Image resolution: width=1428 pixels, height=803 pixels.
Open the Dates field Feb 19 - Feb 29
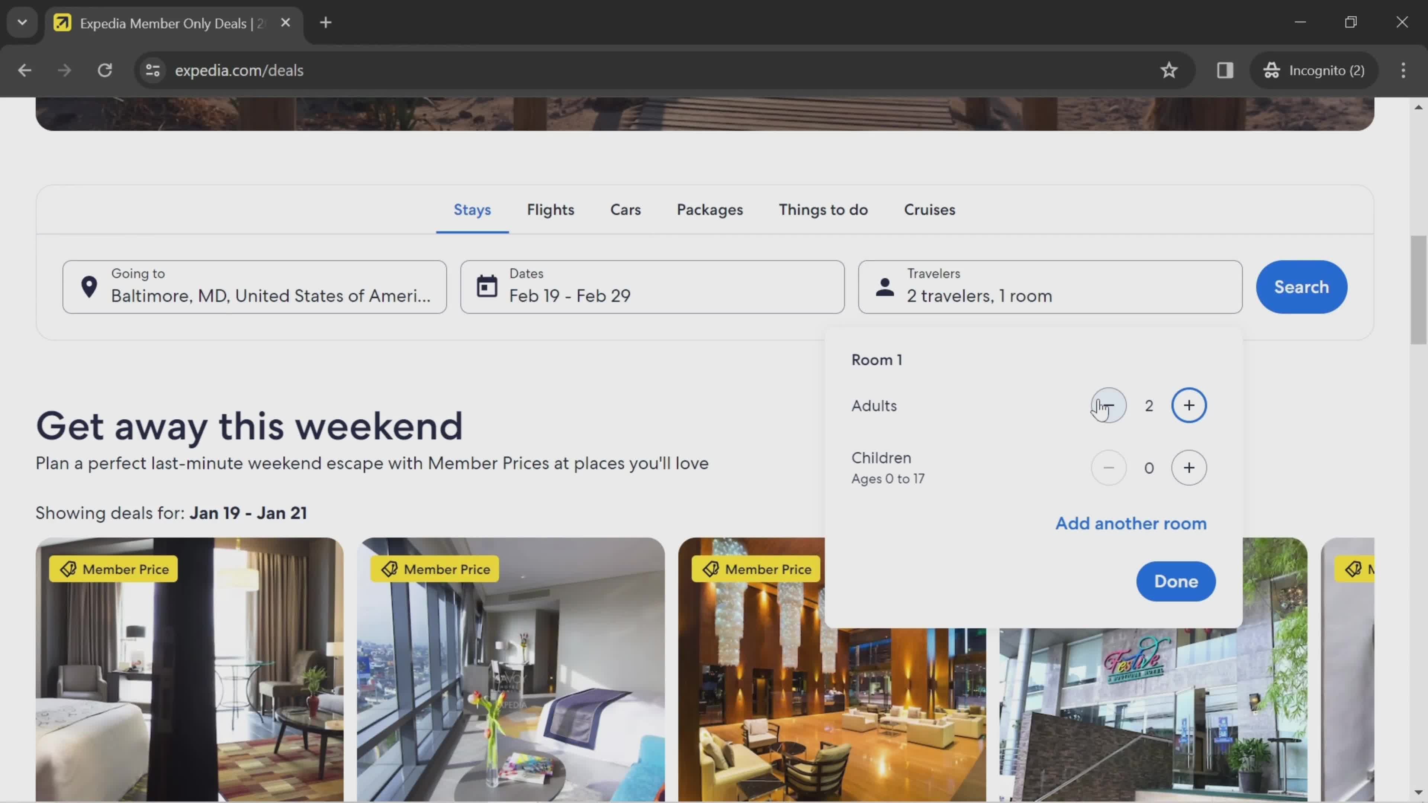coord(653,287)
